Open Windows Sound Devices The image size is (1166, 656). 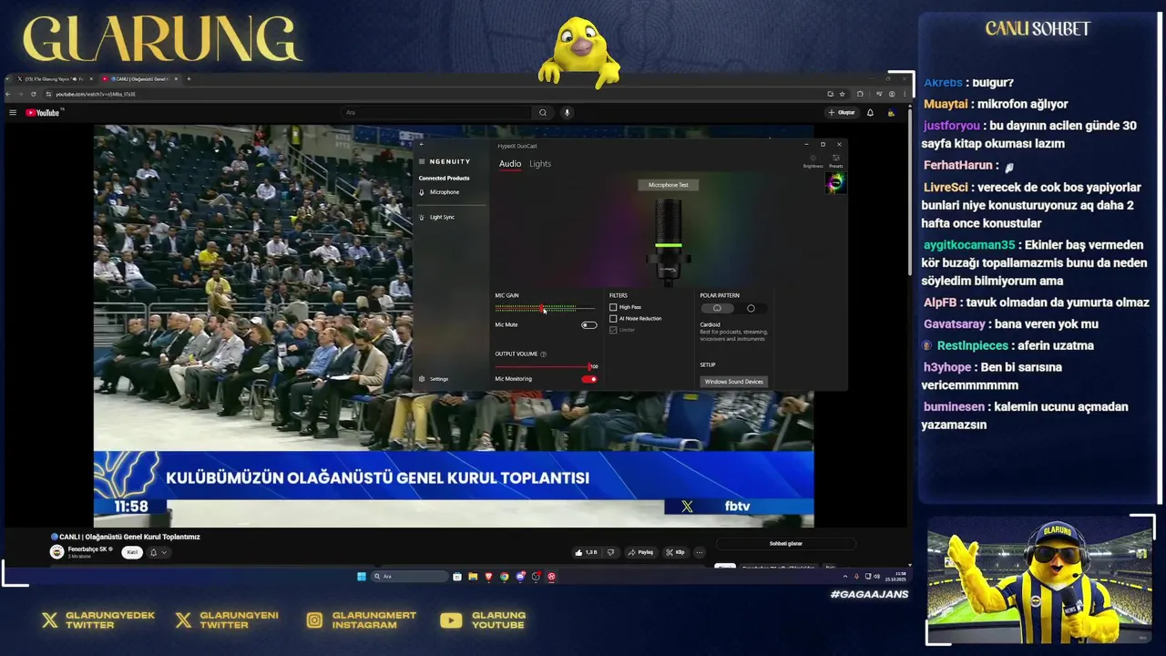(x=733, y=382)
